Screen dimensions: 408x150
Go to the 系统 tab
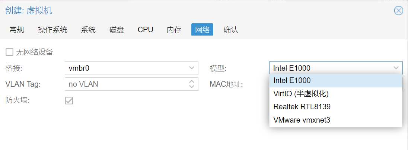pyautogui.click(x=88, y=30)
